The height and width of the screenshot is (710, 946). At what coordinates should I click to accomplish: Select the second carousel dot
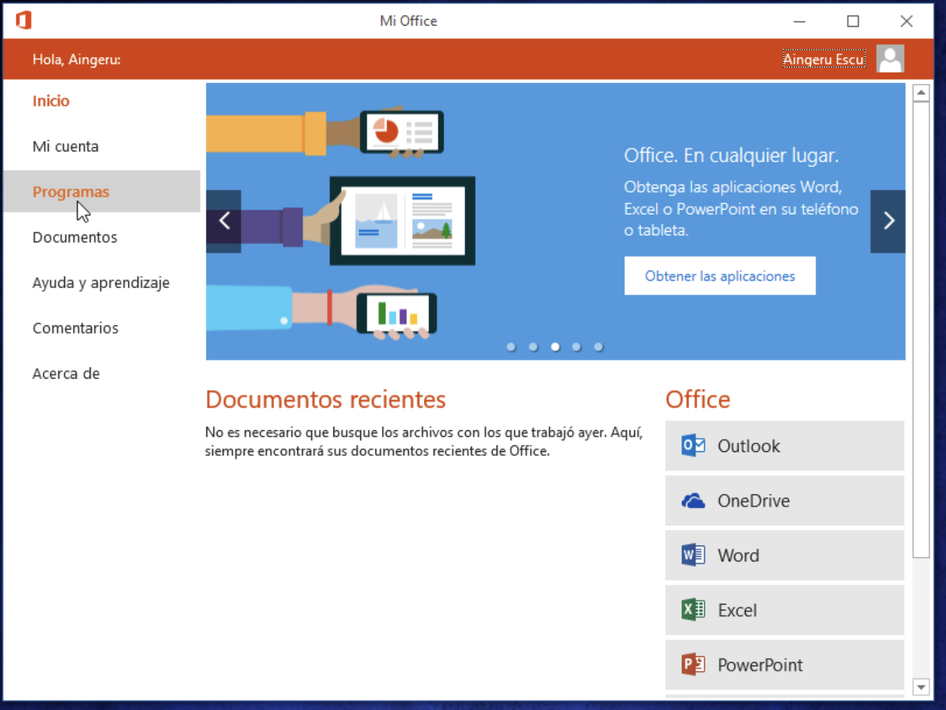click(x=533, y=347)
